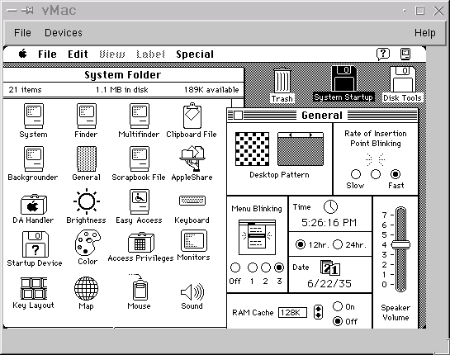This screenshot has height=355, width=450.
Task: Set Menu Blinking to 1
Action: pyautogui.click(x=253, y=267)
